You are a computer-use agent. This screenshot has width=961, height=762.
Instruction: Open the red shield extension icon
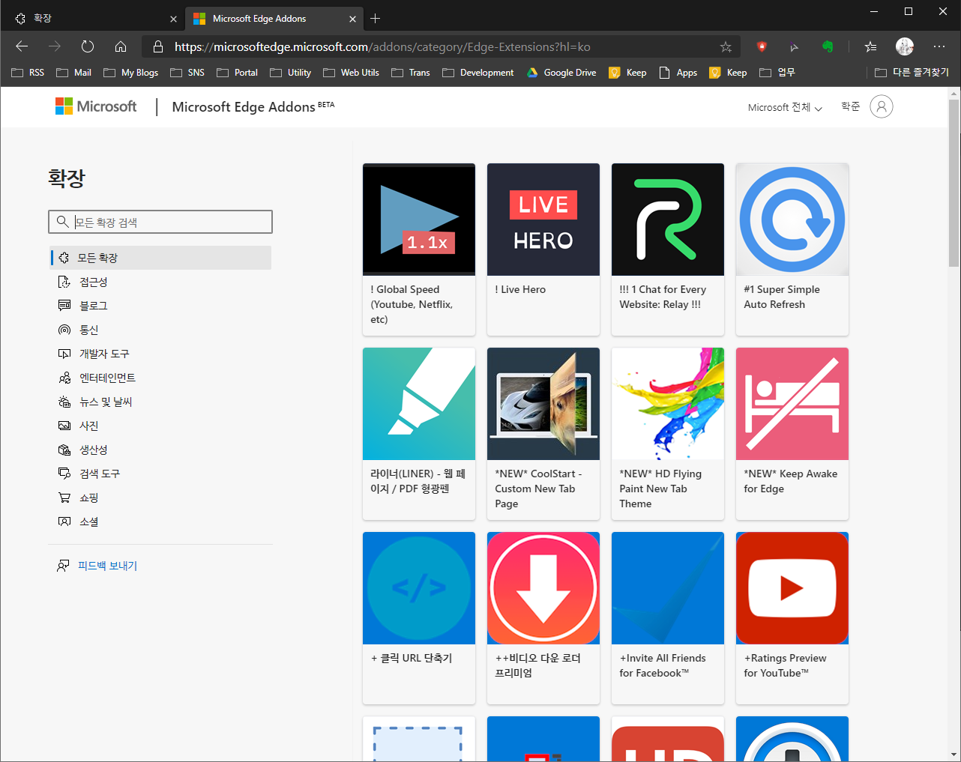pos(762,46)
